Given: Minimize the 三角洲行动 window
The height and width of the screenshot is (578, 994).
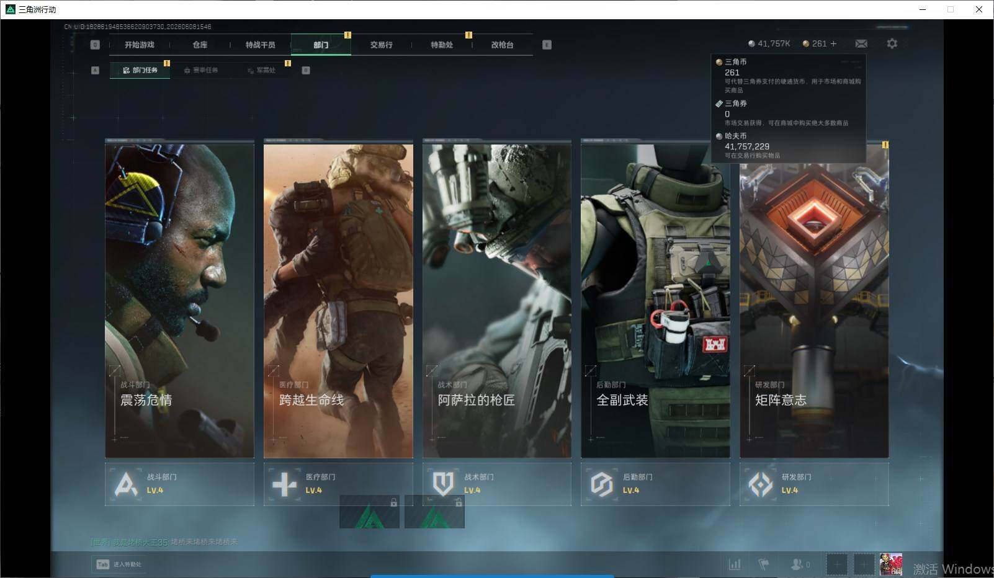Looking at the screenshot, I should (923, 9).
